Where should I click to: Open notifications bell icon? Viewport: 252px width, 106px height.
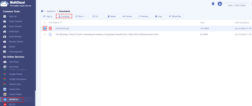click(213, 4)
